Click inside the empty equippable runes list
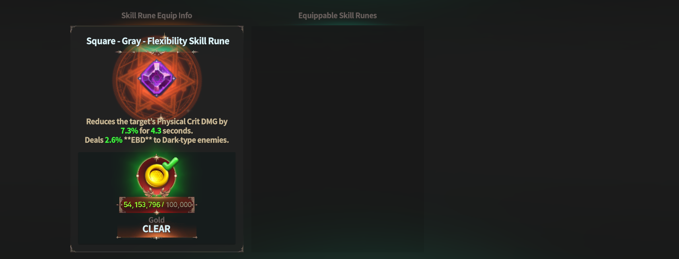 pos(337,135)
